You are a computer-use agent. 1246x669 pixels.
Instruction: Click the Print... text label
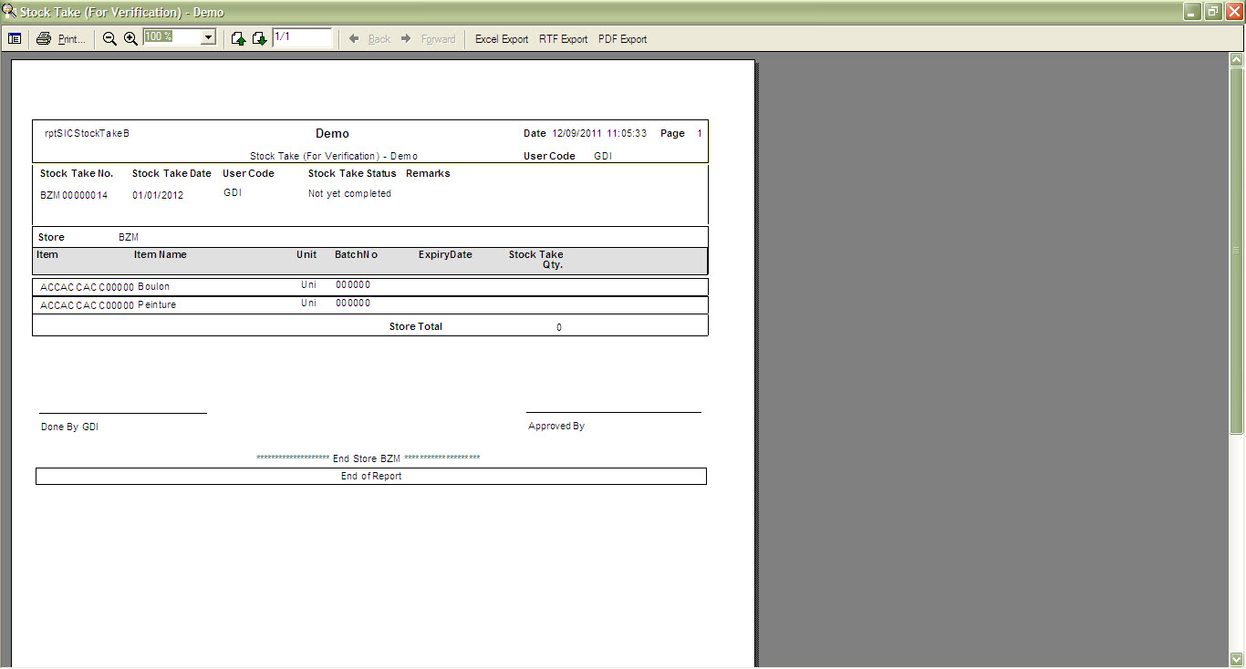(x=71, y=39)
